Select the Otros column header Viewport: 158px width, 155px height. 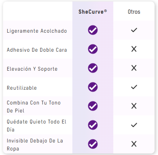point(134,12)
